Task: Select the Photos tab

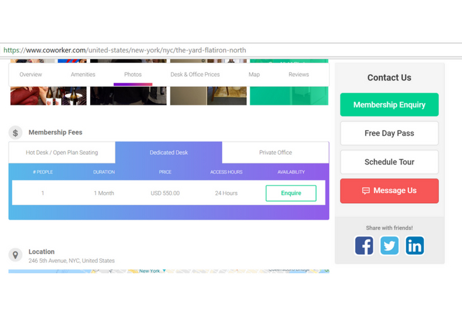Action: point(133,75)
